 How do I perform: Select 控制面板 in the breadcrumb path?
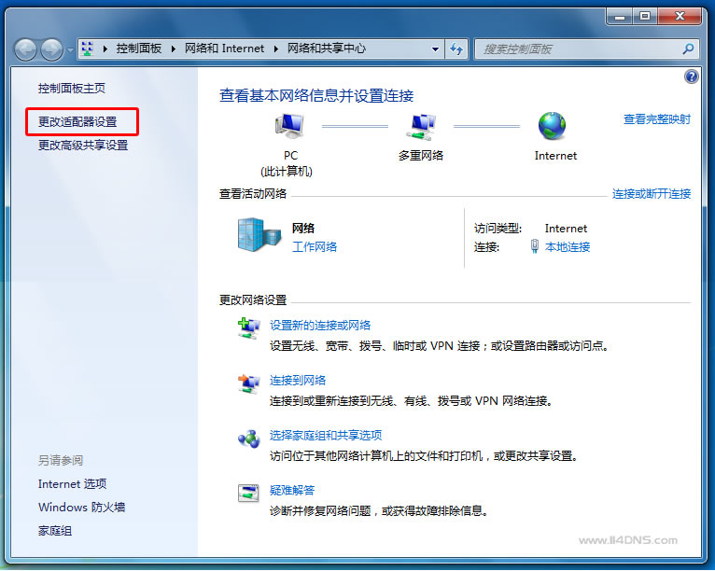[139, 49]
